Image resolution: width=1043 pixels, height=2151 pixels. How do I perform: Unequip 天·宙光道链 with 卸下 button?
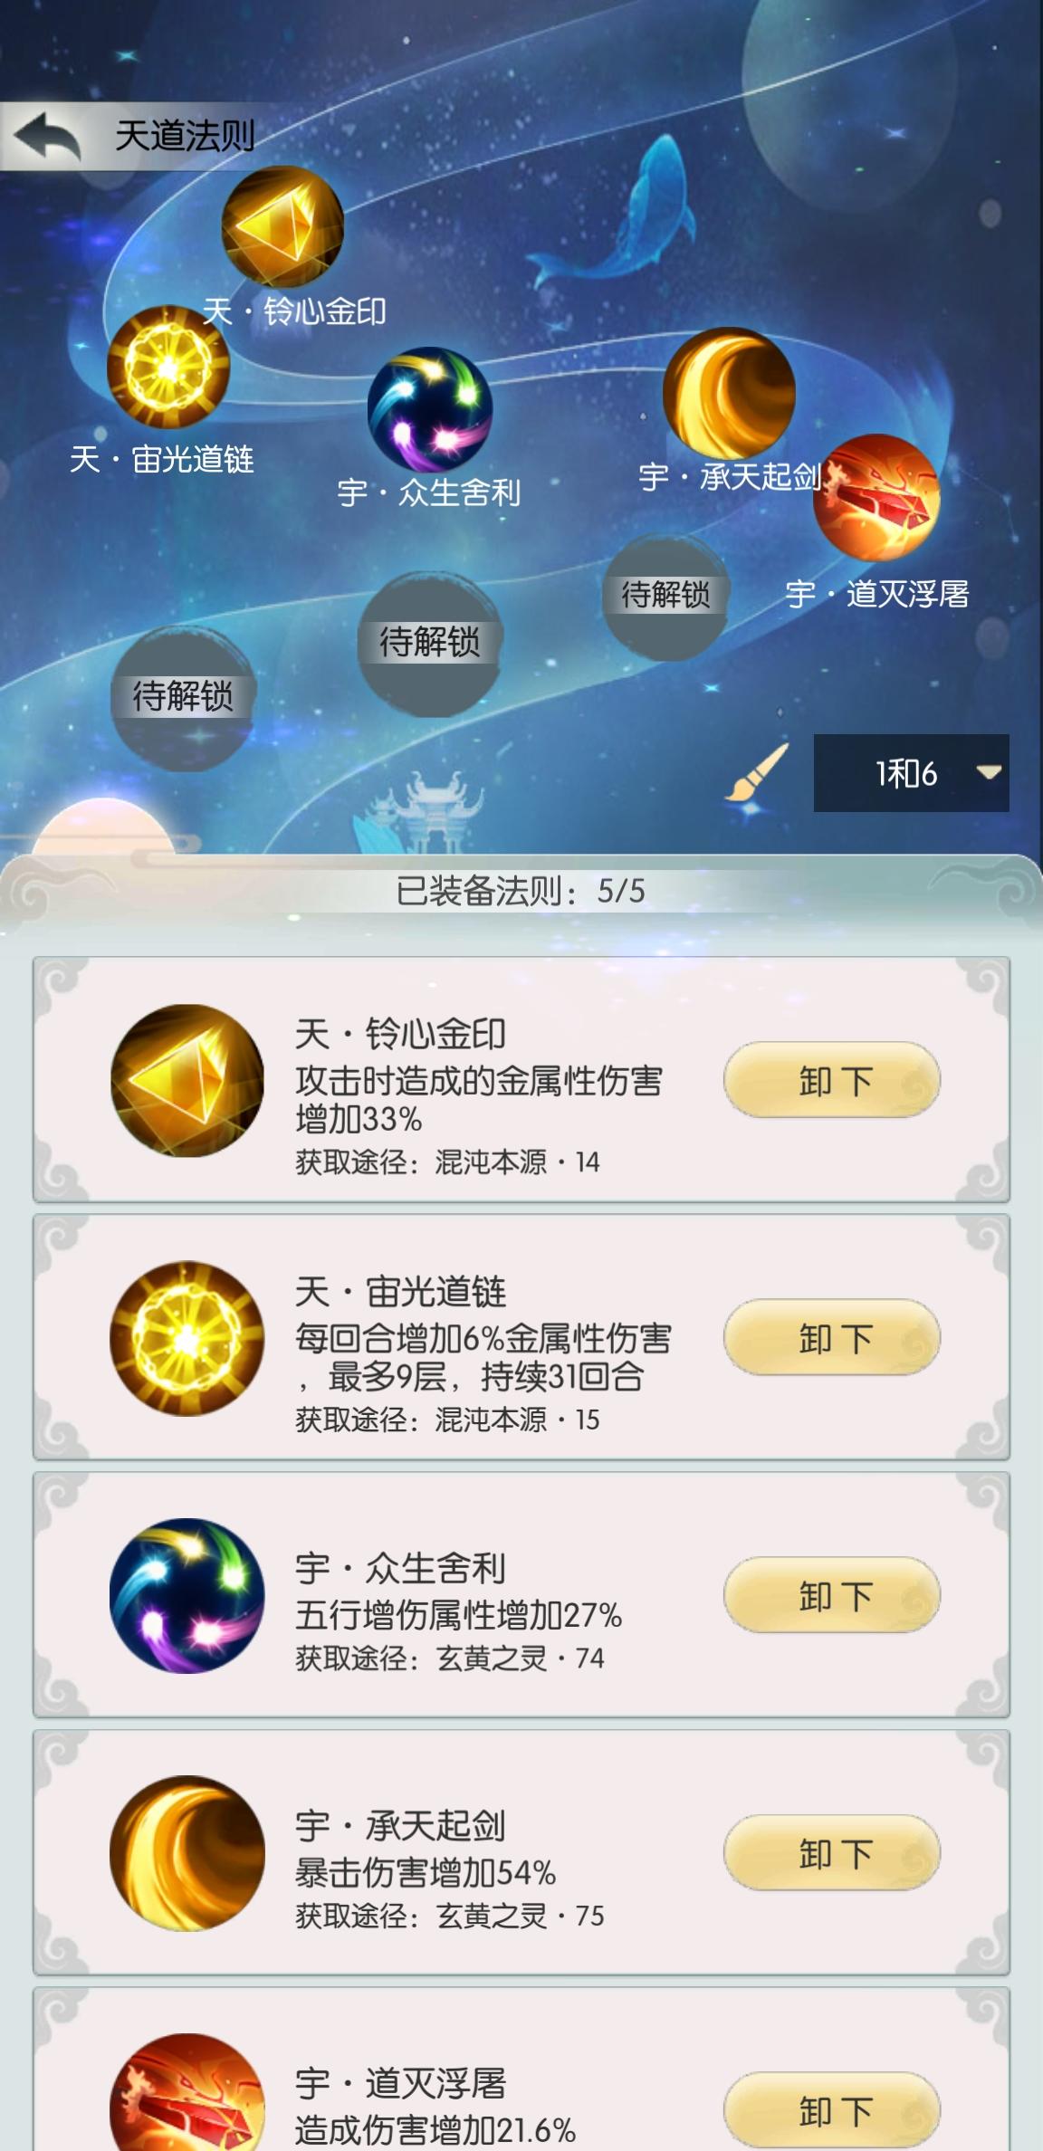(x=832, y=1337)
